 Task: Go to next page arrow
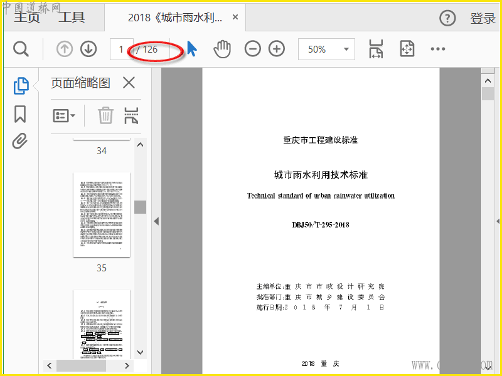pyautogui.click(x=88, y=50)
